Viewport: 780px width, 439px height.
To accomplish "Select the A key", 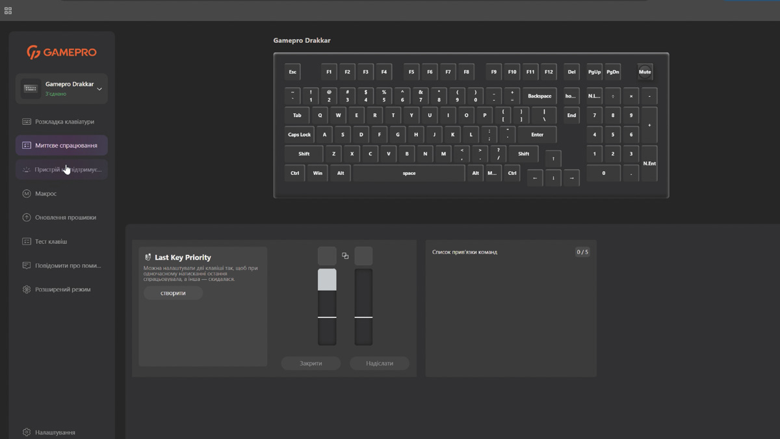I will [324, 135].
